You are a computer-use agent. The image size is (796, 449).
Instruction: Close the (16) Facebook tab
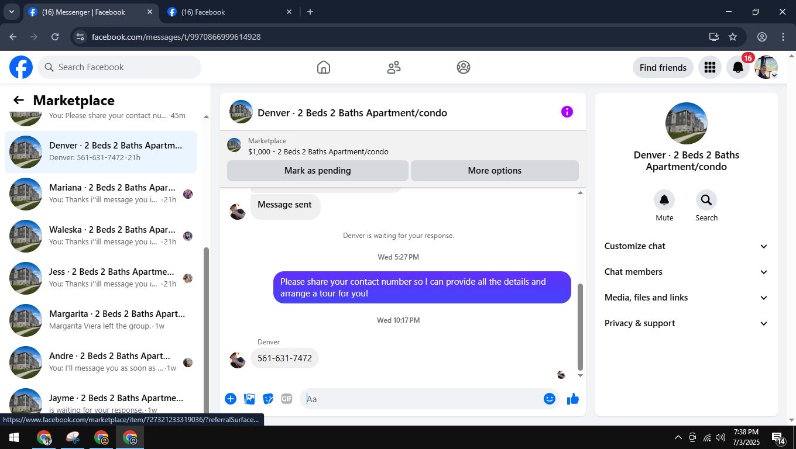tap(289, 12)
